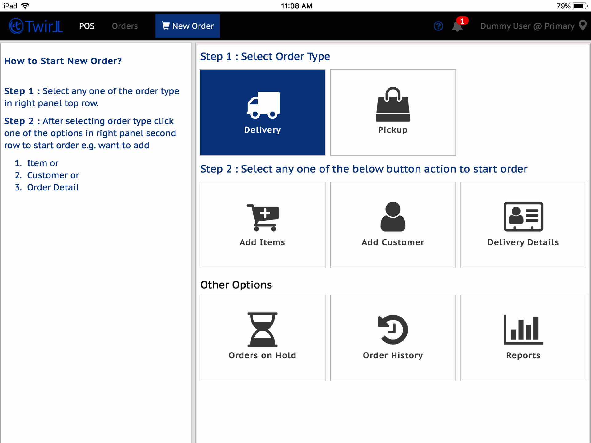Open the Order History clock icon
The height and width of the screenshot is (443, 591).
click(393, 329)
